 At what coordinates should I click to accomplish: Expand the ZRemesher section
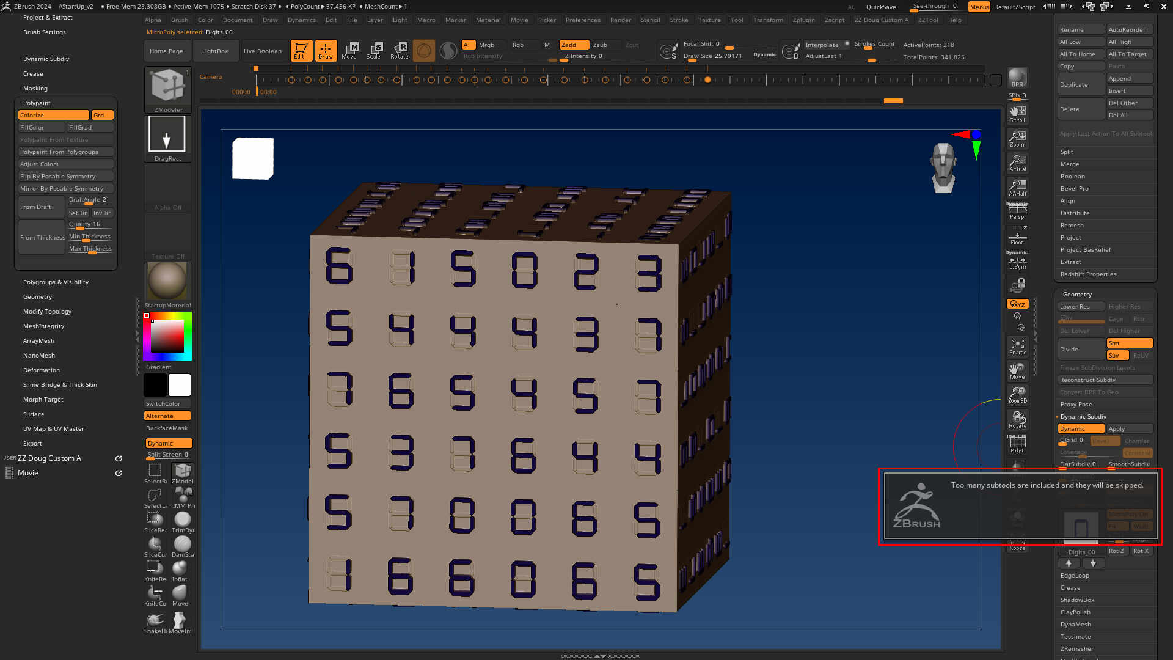[1076, 648]
